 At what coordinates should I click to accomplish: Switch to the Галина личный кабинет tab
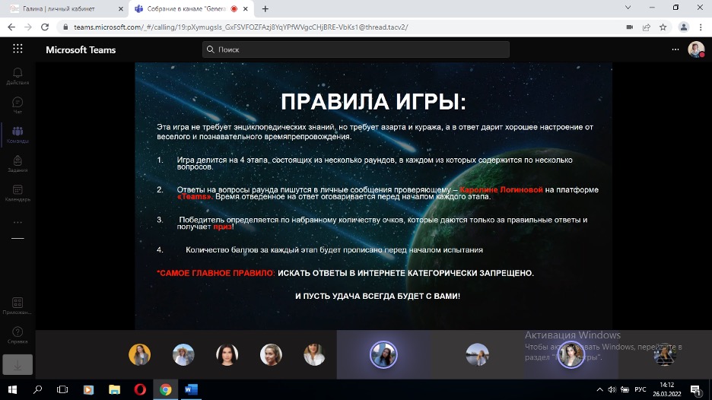(x=61, y=8)
